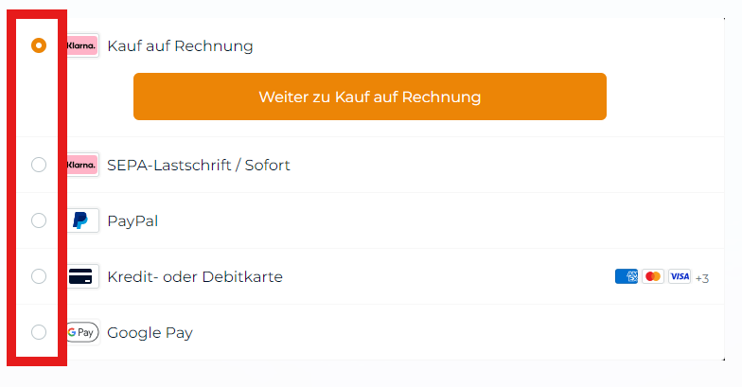The image size is (742, 387).
Task: Click the G Pay logo icon
Action: pos(81,332)
